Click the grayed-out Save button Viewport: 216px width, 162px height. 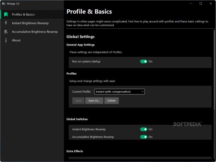pos(78,101)
